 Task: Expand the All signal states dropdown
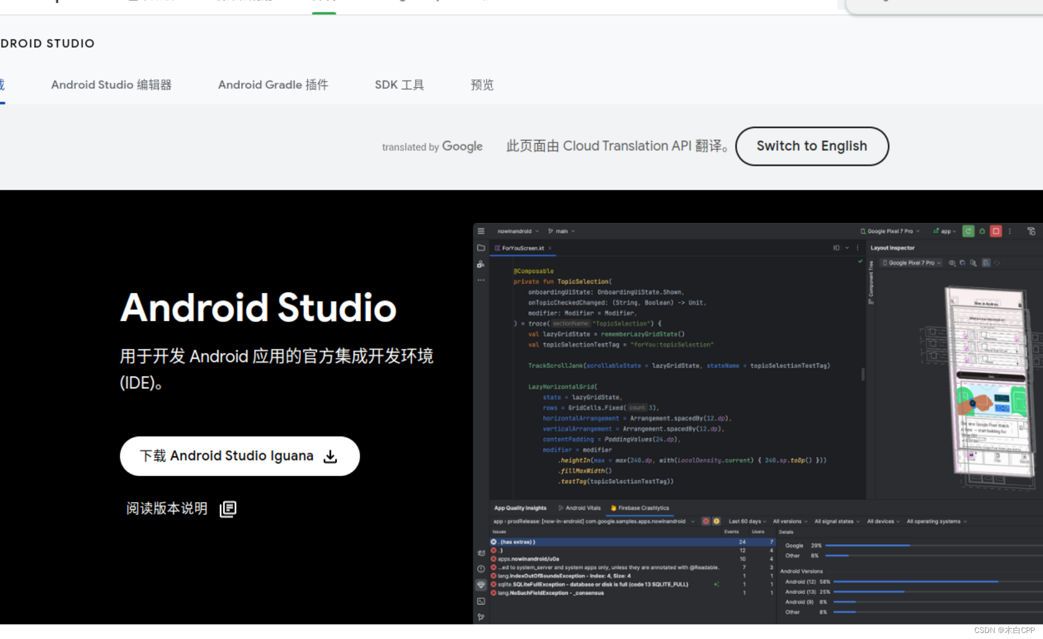[x=837, y=521]
